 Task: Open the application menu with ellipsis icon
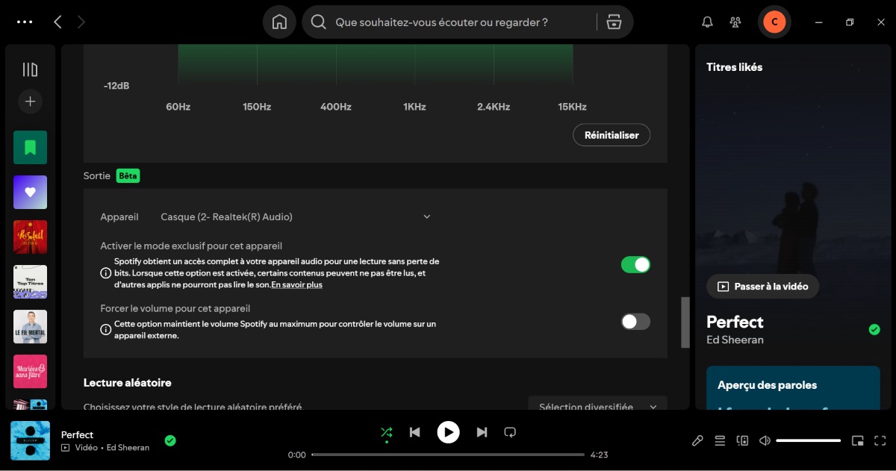coord(25,22)
